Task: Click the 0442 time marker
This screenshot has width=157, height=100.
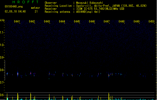Action: tap(32, 21)
